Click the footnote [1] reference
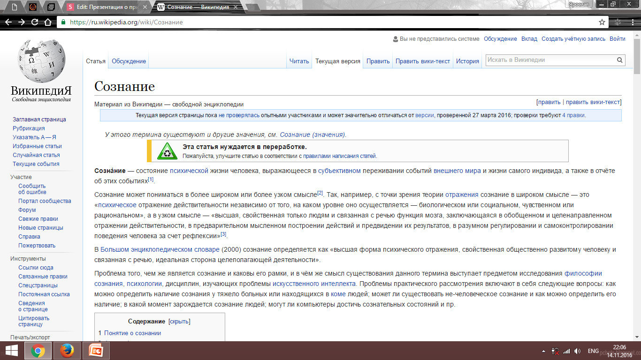This screenshot has height=360, width=641. point(151,180)
